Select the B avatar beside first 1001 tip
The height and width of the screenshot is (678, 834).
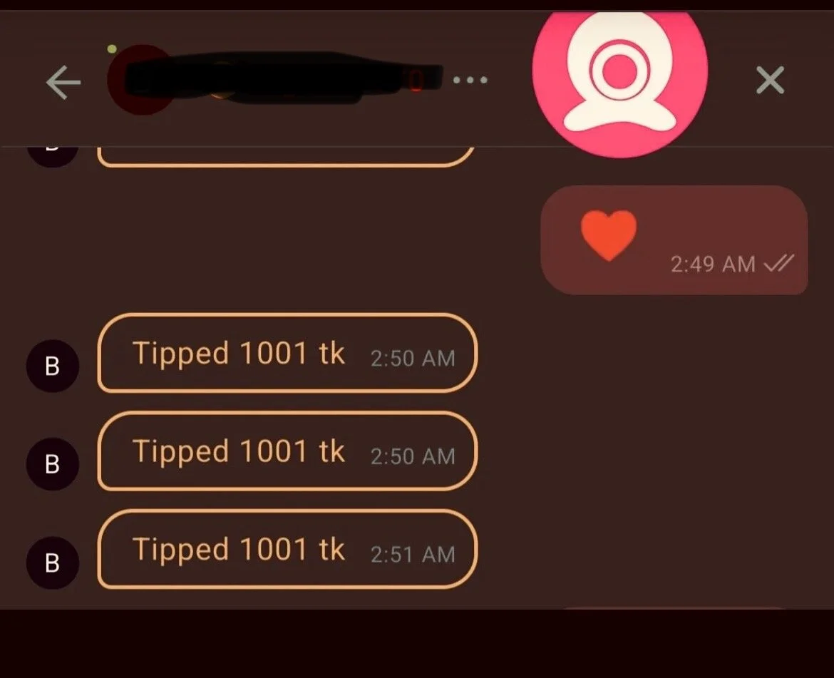coord(53,366)
